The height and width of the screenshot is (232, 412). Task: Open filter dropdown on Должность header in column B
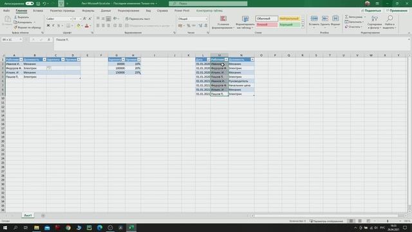tap(44, 59)
